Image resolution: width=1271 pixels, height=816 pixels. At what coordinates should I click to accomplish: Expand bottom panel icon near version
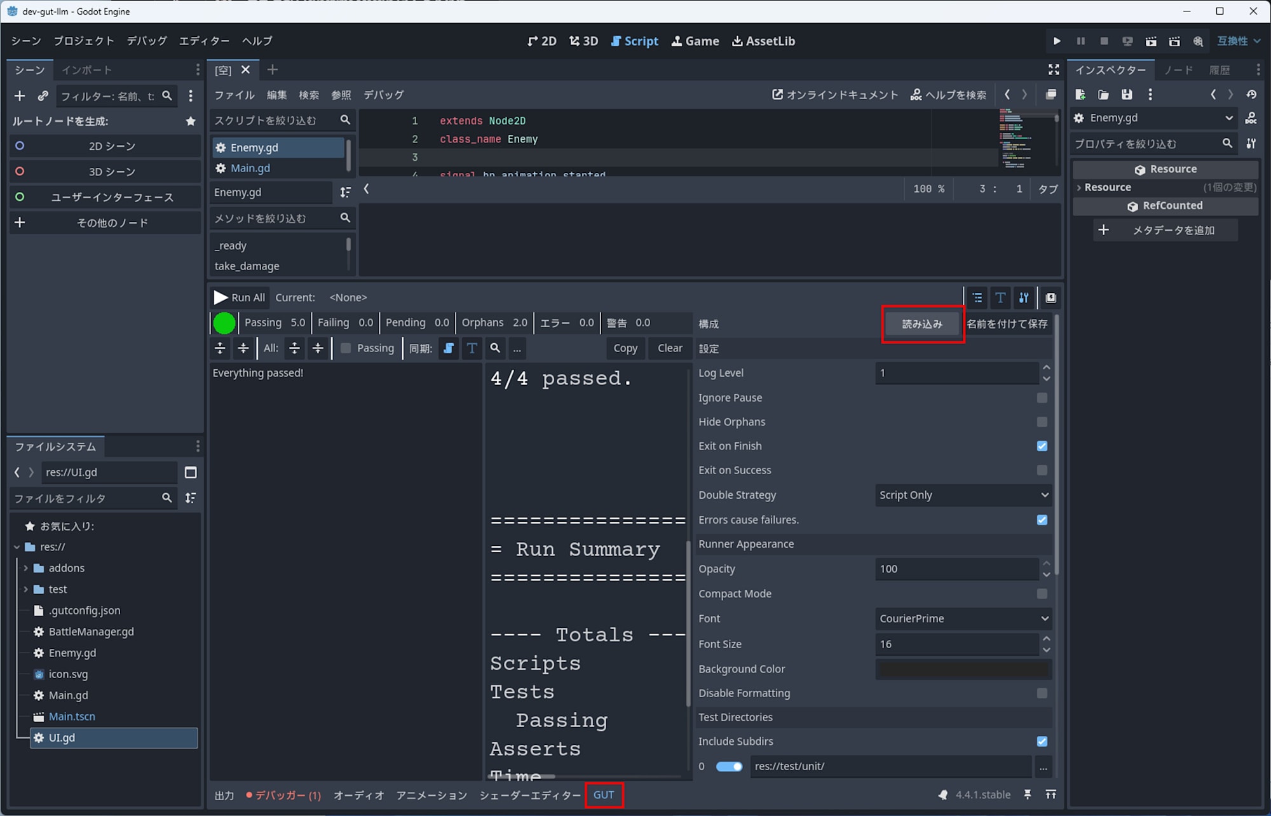pos(1051,794)
